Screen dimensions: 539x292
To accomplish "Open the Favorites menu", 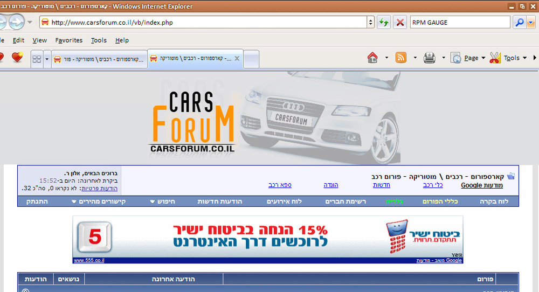I will coord(69,40).
